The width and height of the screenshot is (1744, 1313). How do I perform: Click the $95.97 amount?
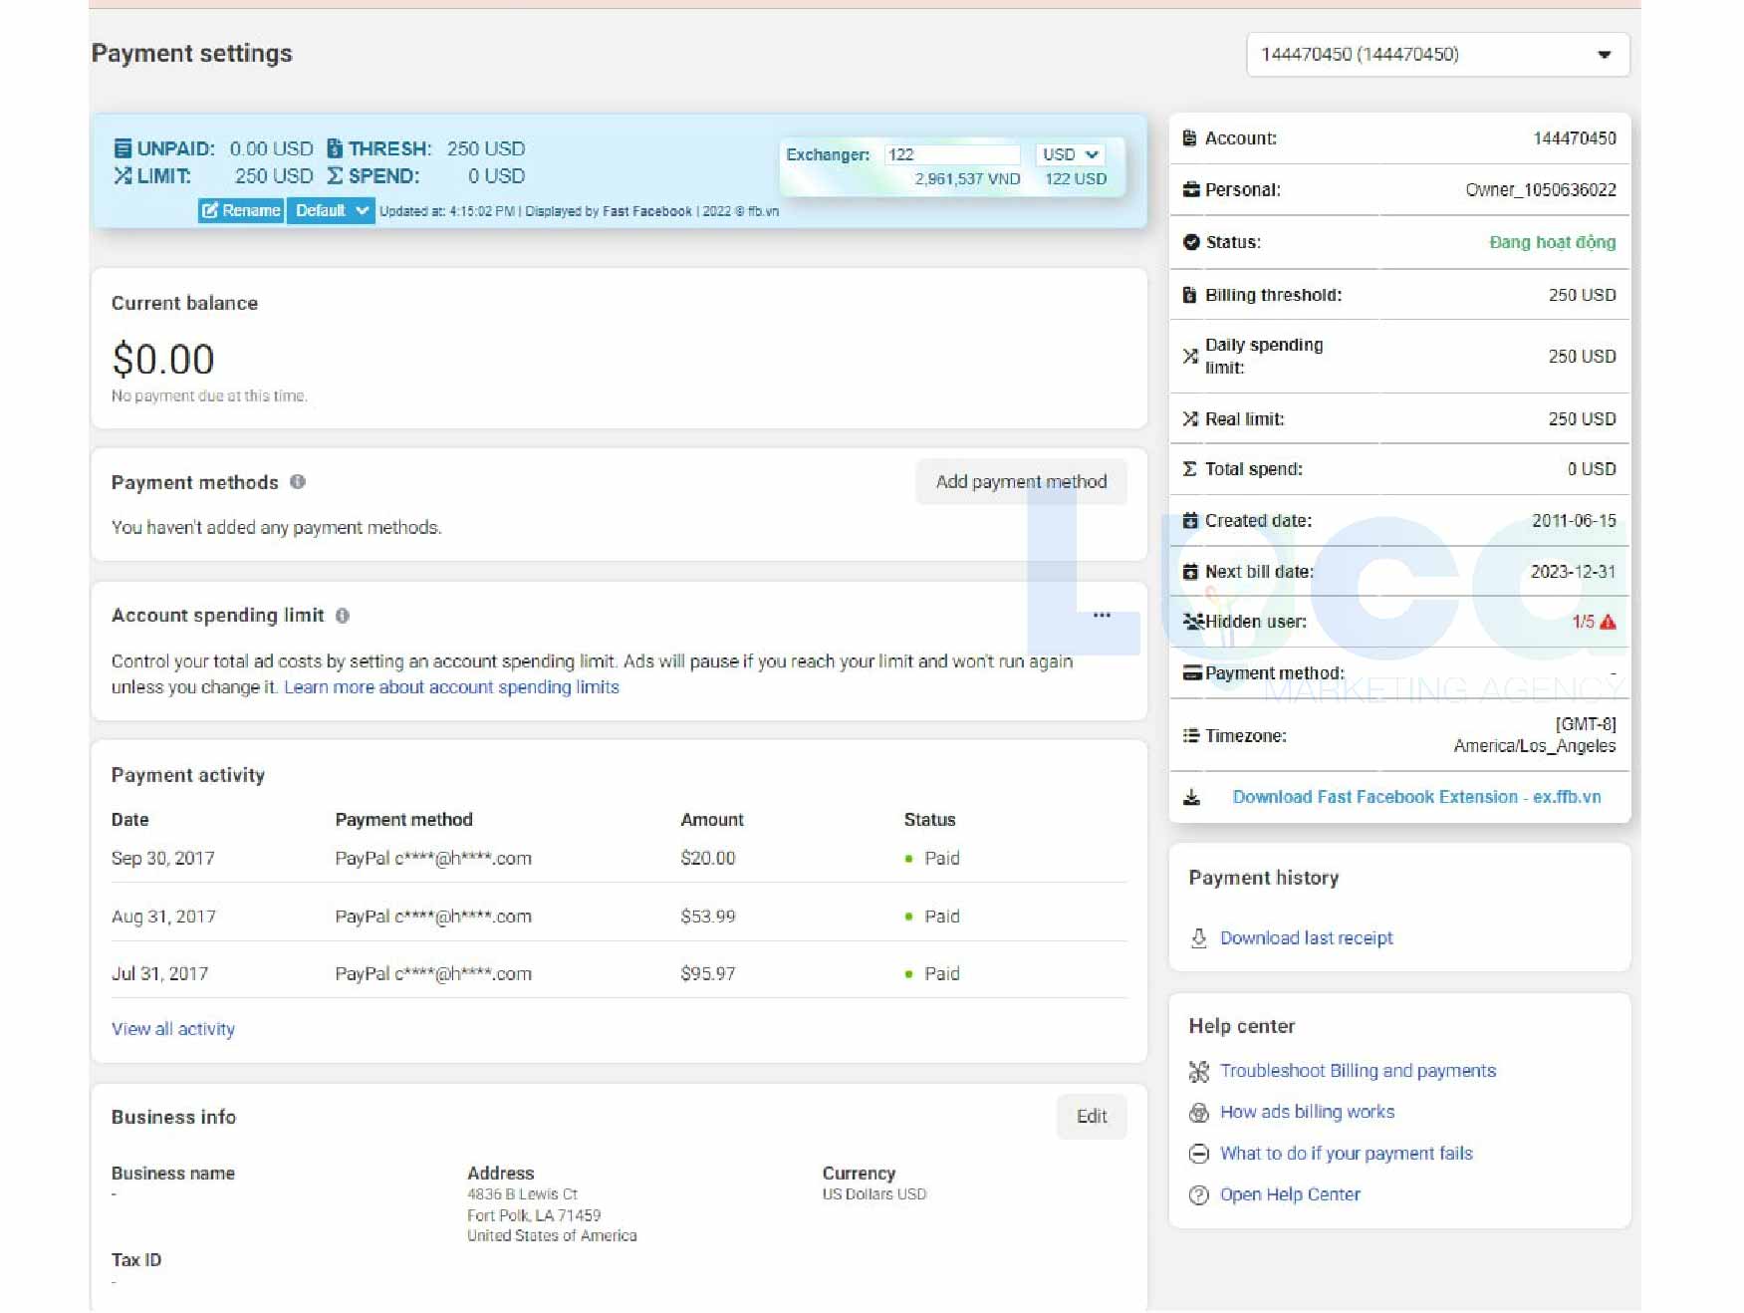708,974
